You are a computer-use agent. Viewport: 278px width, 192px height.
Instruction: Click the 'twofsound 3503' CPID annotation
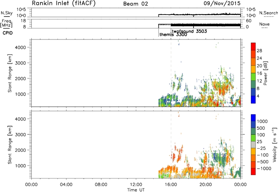click(189, 31)
